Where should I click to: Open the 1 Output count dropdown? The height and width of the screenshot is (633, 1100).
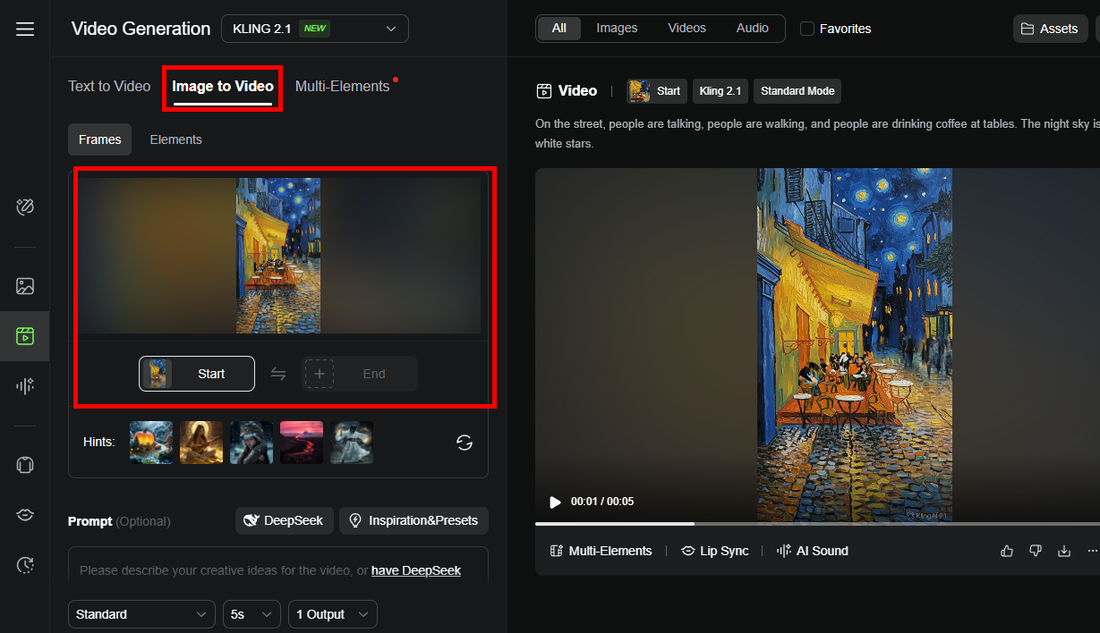tap(332, 614)
